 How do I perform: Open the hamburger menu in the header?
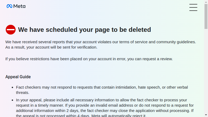click(193, 7)
